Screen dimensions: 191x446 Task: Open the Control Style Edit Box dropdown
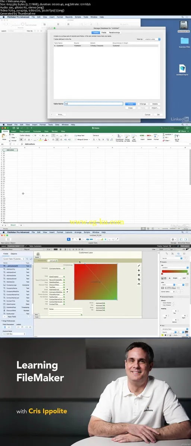click(x=14, y=334)
